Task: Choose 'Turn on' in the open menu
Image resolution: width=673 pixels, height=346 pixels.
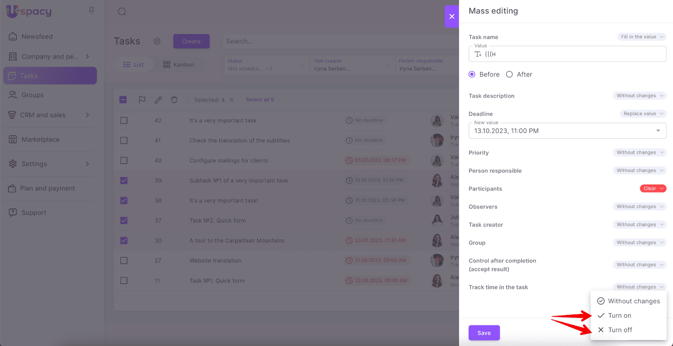Action: [x=628, y=315]
